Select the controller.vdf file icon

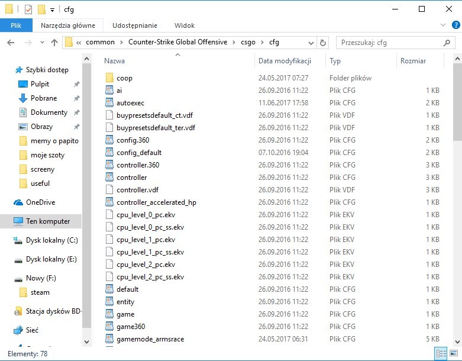coord(109,190)
